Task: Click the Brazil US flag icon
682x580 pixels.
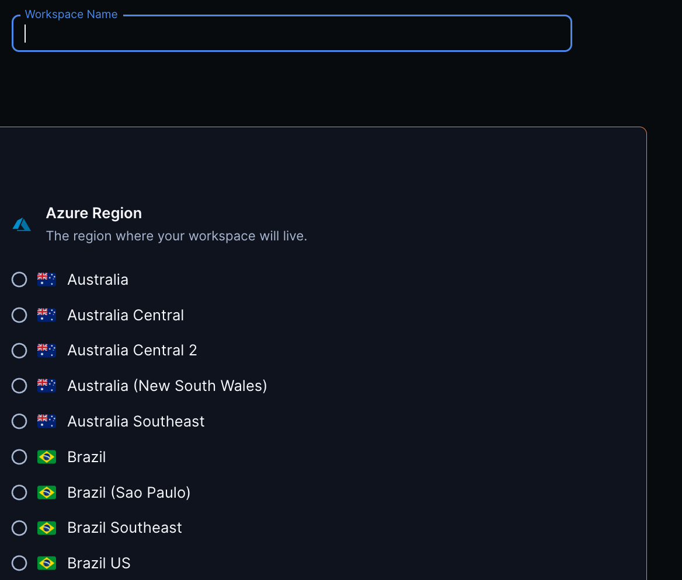Action: click(46, 562)
